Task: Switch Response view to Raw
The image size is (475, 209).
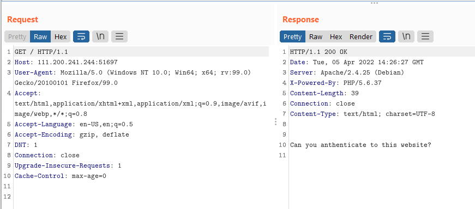Action: pyautogui.click(x=316, y=36)
